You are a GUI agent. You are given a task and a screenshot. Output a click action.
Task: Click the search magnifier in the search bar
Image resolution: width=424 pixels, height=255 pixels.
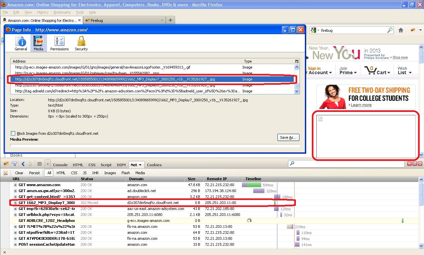390,30
